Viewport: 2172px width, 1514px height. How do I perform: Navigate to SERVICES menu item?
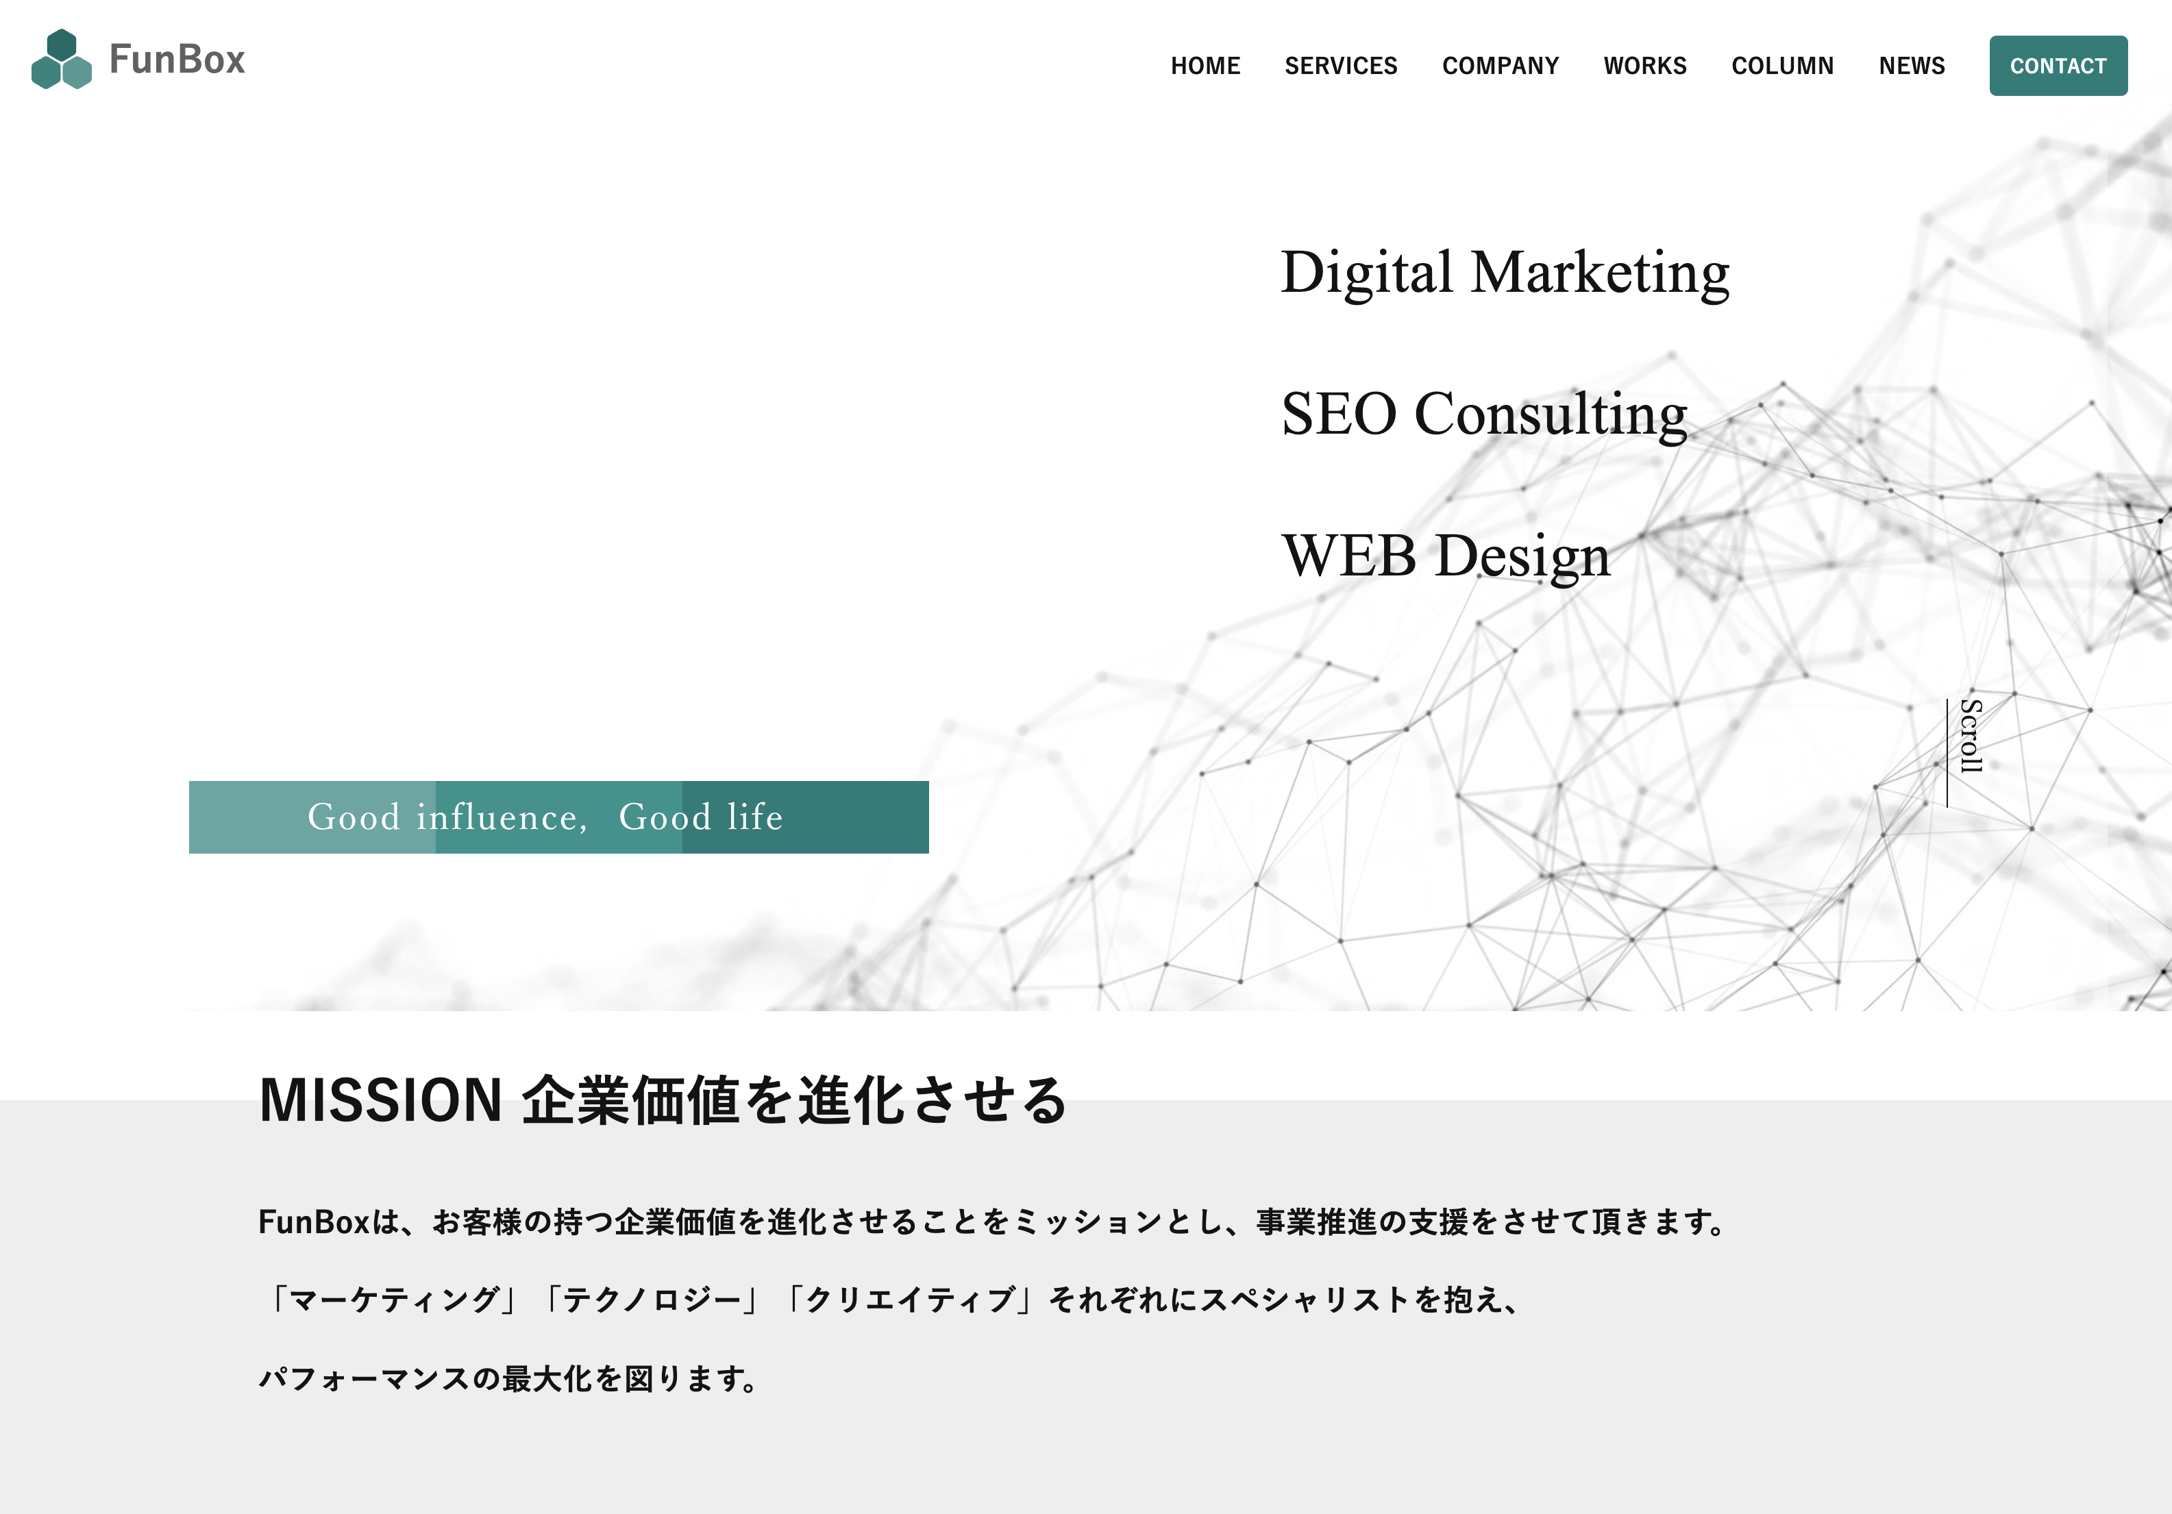coord(1340,66)
